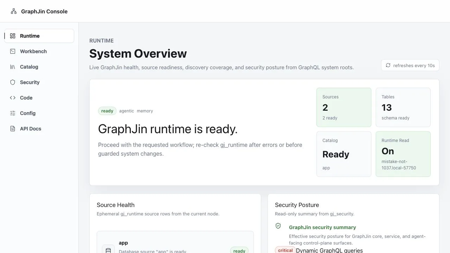The width and height of the screenshot is (450, 253).
Task: Click the Config sliders icon
Action: tap(13, 113)
